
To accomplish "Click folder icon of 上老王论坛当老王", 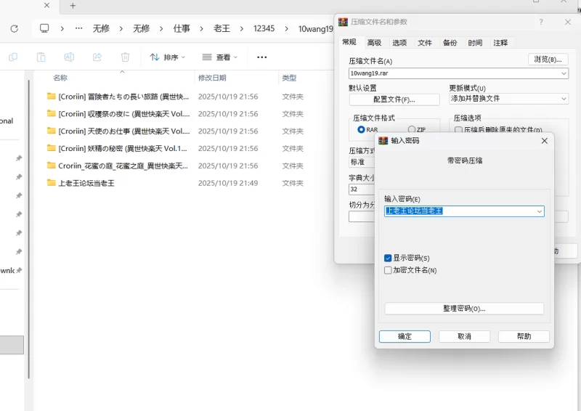I will 51,182.
